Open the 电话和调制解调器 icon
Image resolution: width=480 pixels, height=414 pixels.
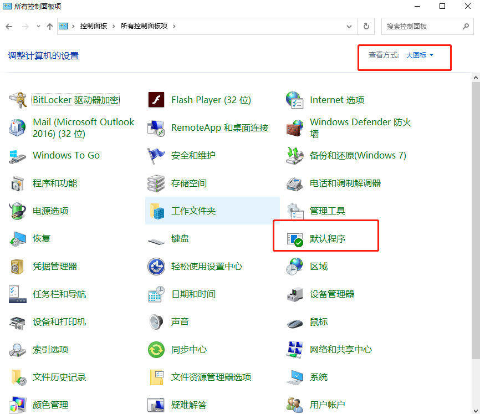pos(294,183)
